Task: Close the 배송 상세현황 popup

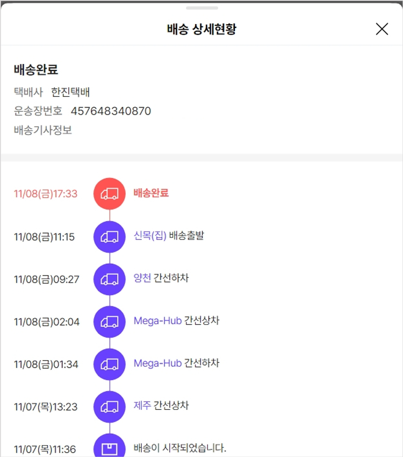Action: [x=382, y=29]
